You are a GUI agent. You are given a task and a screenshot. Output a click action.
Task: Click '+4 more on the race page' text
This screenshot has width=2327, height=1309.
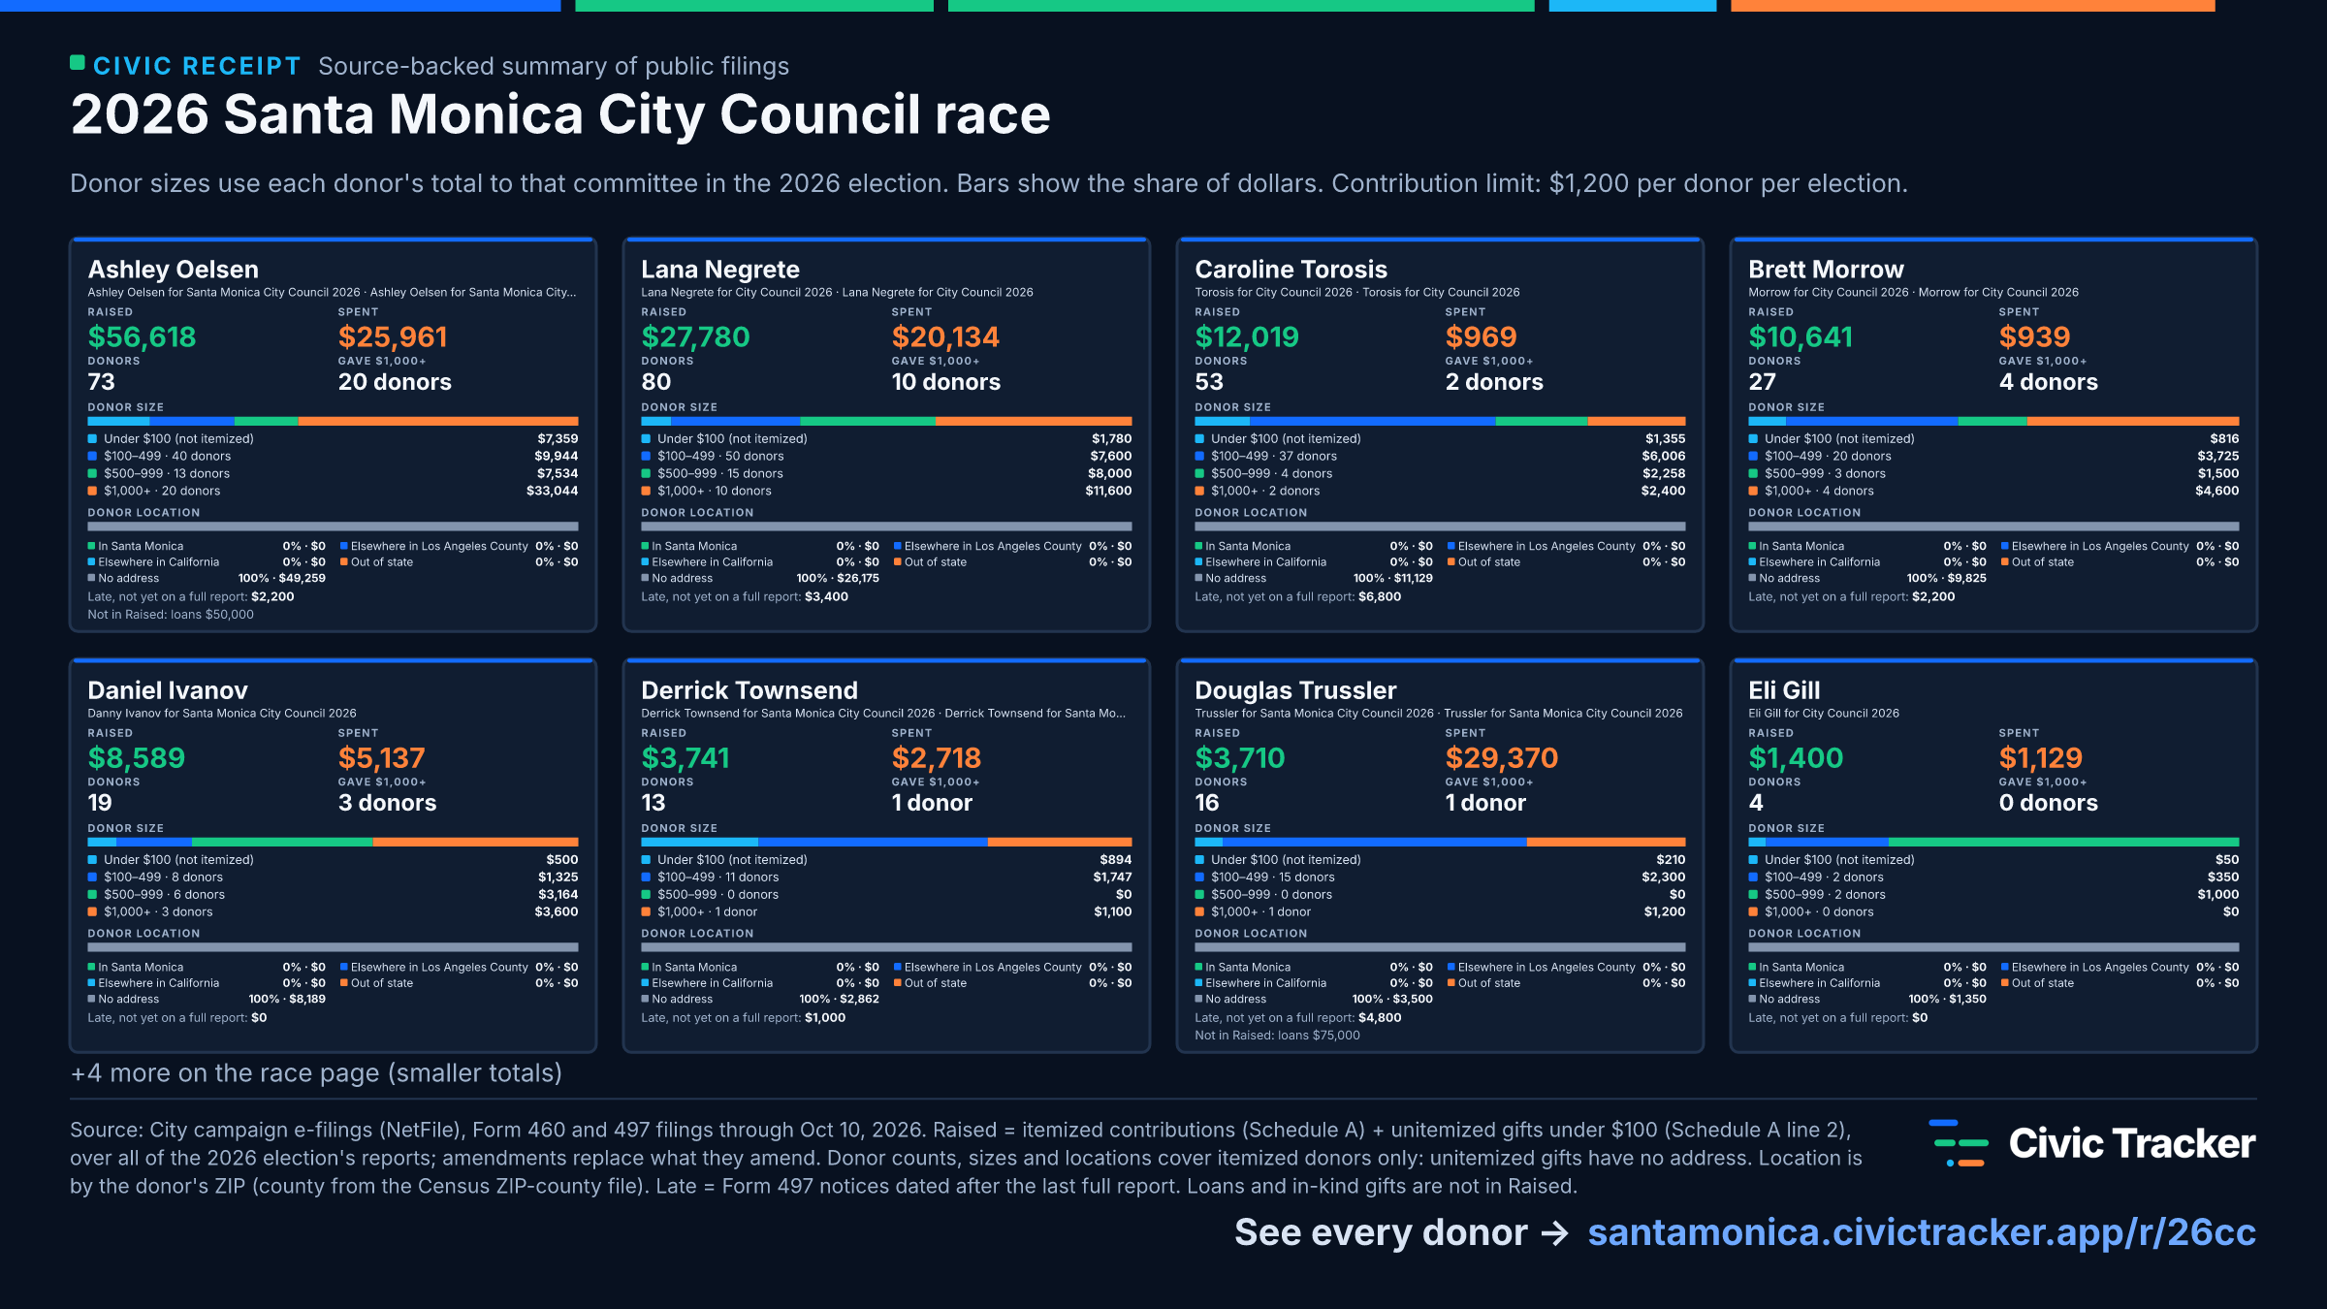tap(316, 1073)
